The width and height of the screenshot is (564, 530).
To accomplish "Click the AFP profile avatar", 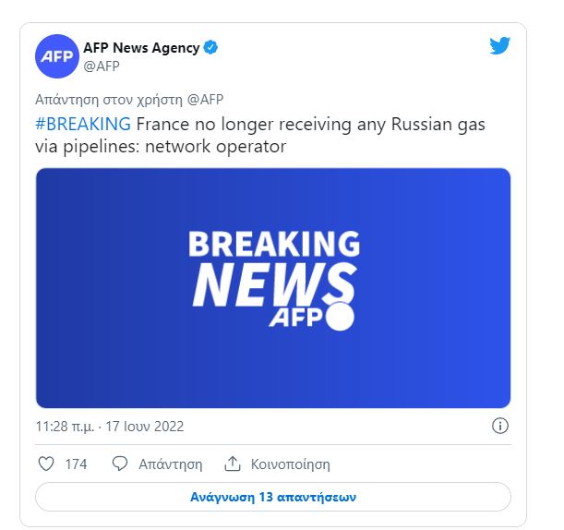I will pyautogui.click(x=57, y=57).
